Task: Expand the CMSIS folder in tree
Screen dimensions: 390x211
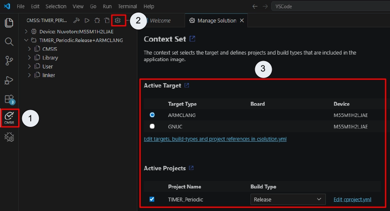Action: [x=29, y=49]
